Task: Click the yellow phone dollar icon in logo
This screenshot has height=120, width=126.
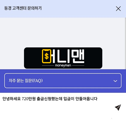Action: tap(46, 56)
